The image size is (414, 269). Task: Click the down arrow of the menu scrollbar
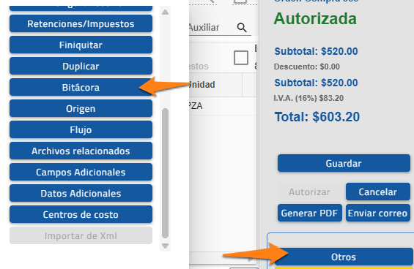166,246
